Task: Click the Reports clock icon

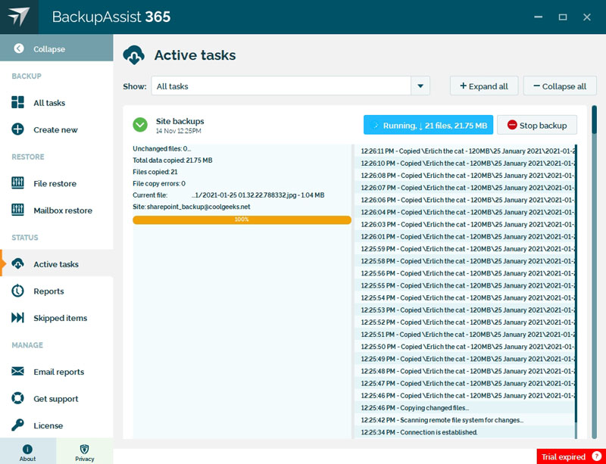Action: click(17, 291)
